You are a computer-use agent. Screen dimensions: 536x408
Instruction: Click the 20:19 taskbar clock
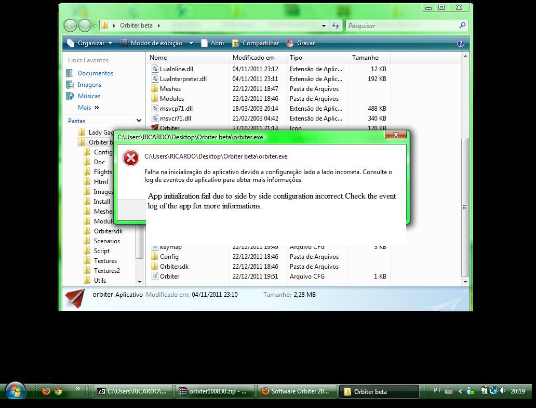(x=518, y=391)
